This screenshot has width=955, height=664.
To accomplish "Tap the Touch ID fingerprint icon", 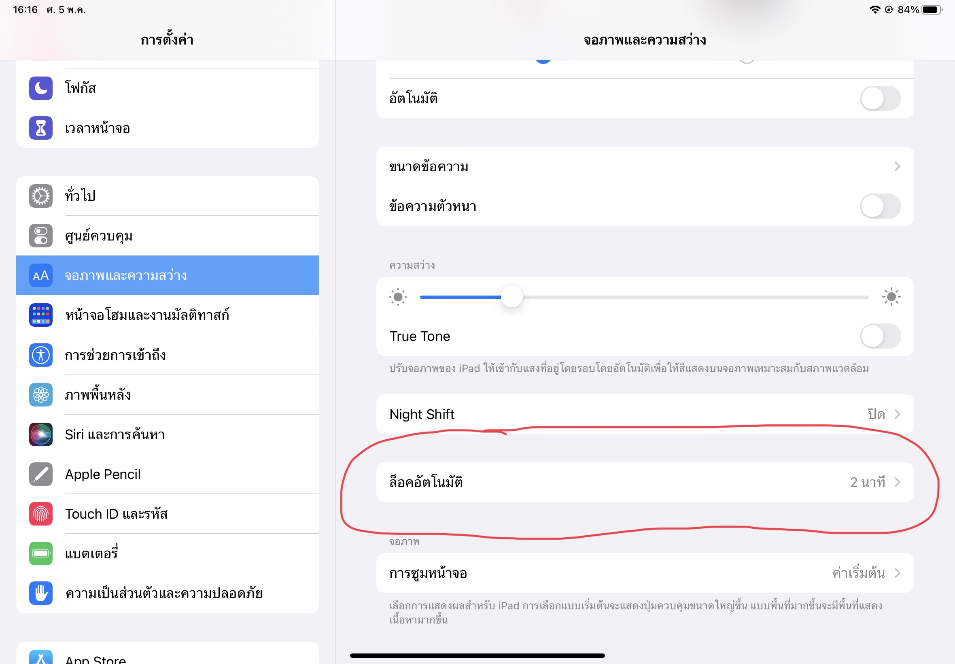I will click(41, 514).
